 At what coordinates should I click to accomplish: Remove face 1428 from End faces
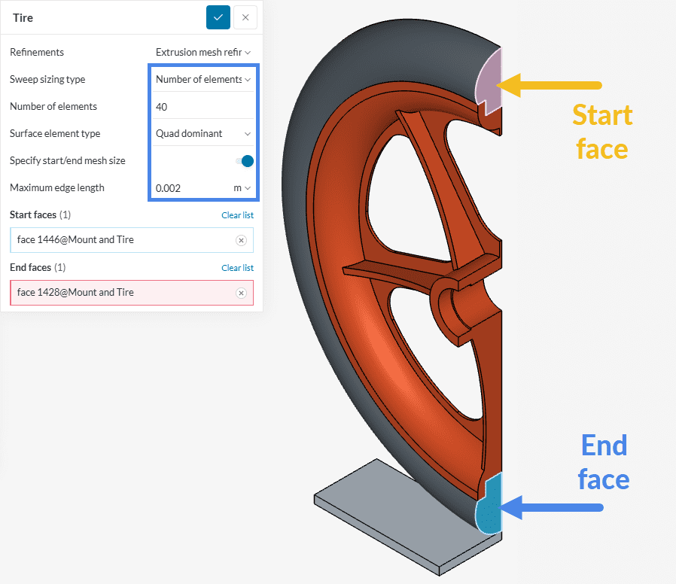tap(241, 293)
